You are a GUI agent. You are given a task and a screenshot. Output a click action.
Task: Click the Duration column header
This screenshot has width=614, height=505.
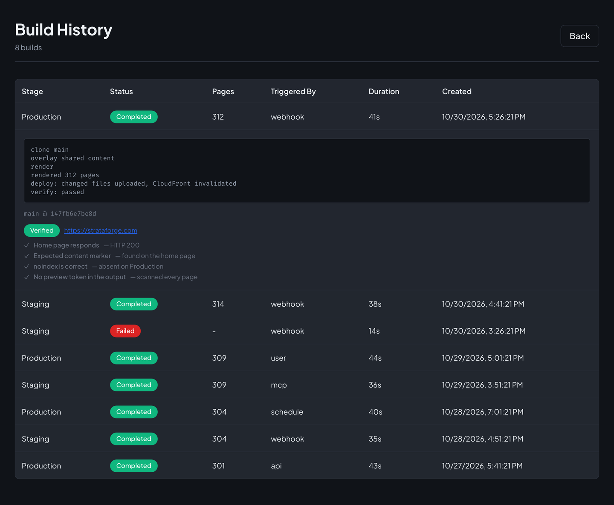coord(384,92)
